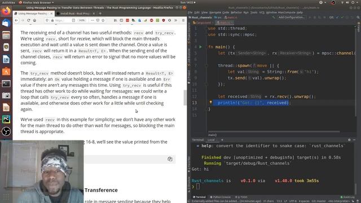Toggle reader view in address bar
Image resolution: width=361 pixels, height=203 pixels.
pos(73,20)
